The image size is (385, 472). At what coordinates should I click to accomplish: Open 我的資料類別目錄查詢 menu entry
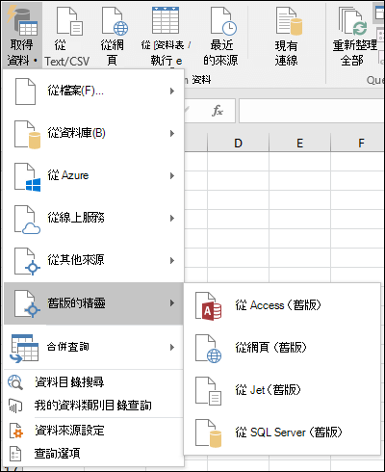point(93,406)
